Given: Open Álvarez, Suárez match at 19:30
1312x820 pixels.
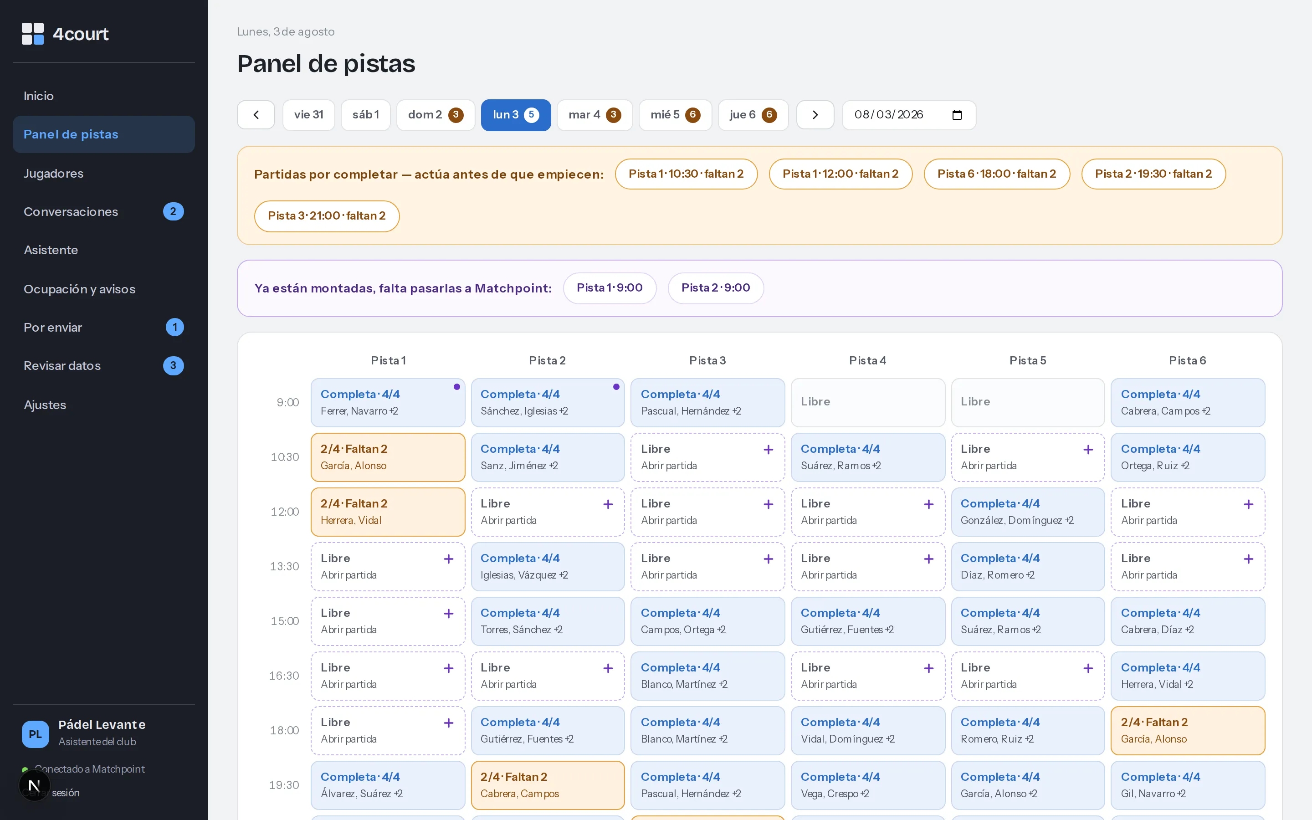Looking at the screenshot, I should click(x=388, y=785).
